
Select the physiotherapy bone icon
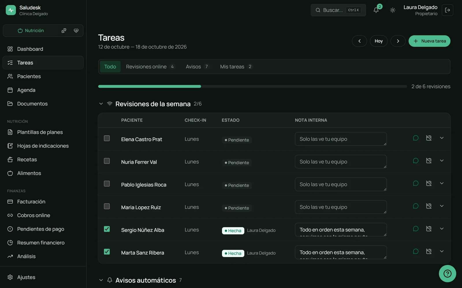pyautogui.click(x=64, y=31)
